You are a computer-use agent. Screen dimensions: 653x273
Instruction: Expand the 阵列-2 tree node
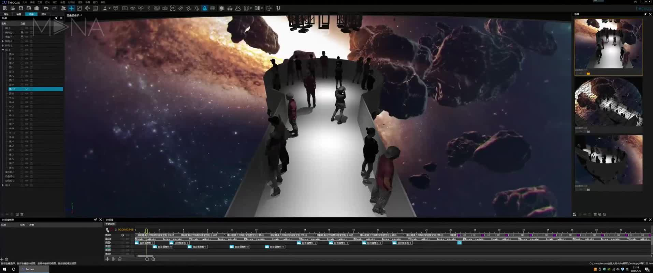click(3, 46)
